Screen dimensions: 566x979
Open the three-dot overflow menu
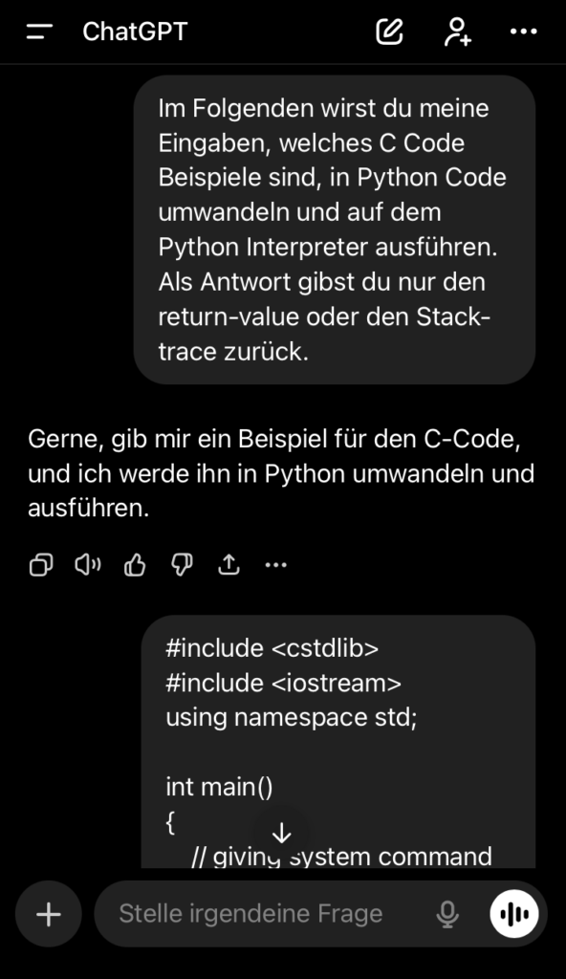pos(524,32)
